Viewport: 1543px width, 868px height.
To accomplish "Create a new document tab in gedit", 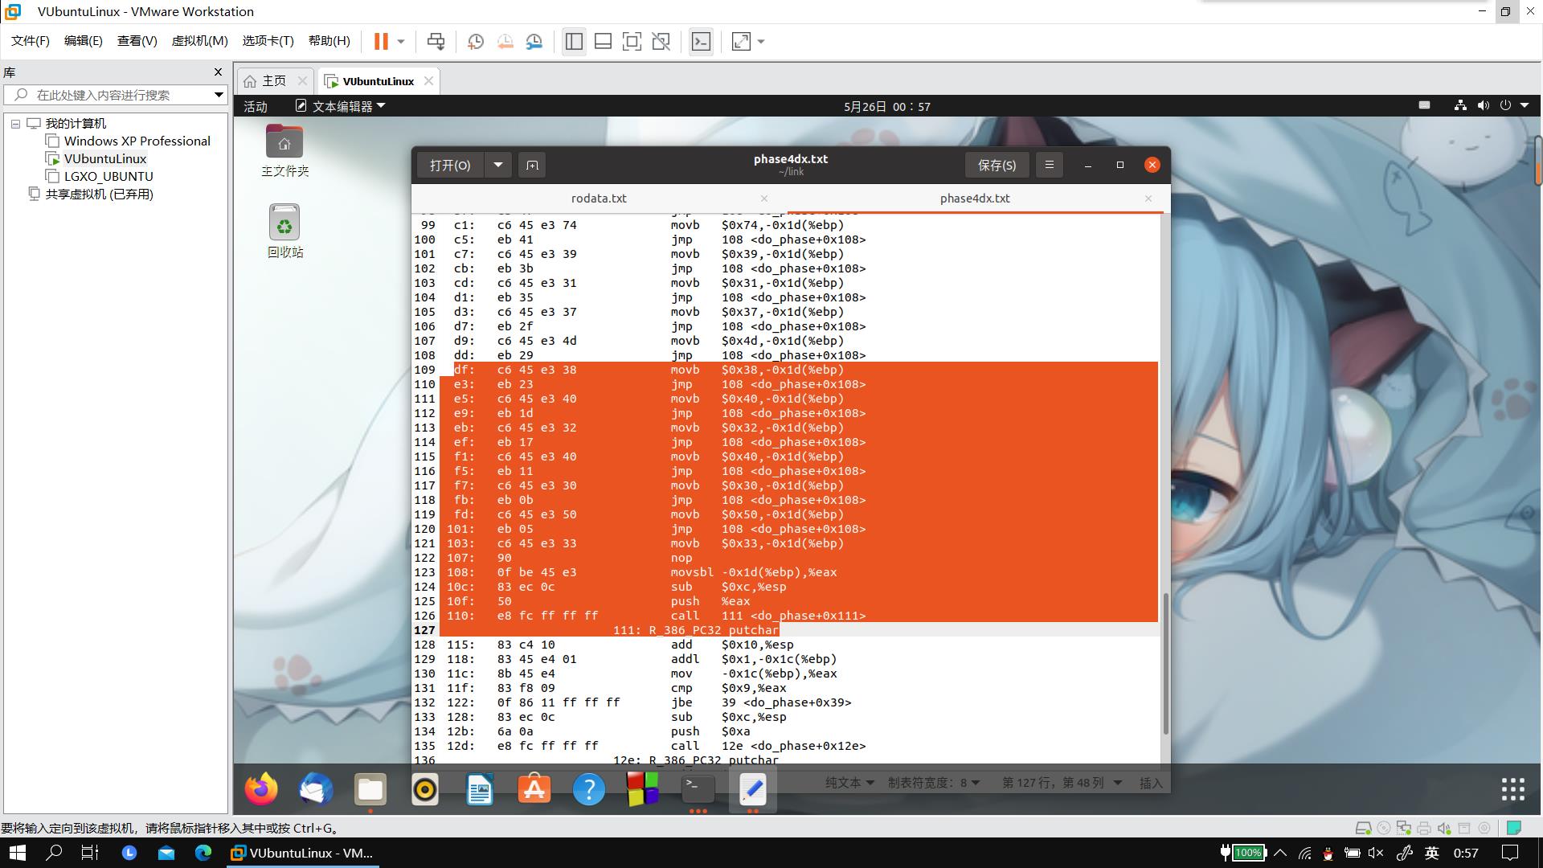I will [x=532, y=165].
